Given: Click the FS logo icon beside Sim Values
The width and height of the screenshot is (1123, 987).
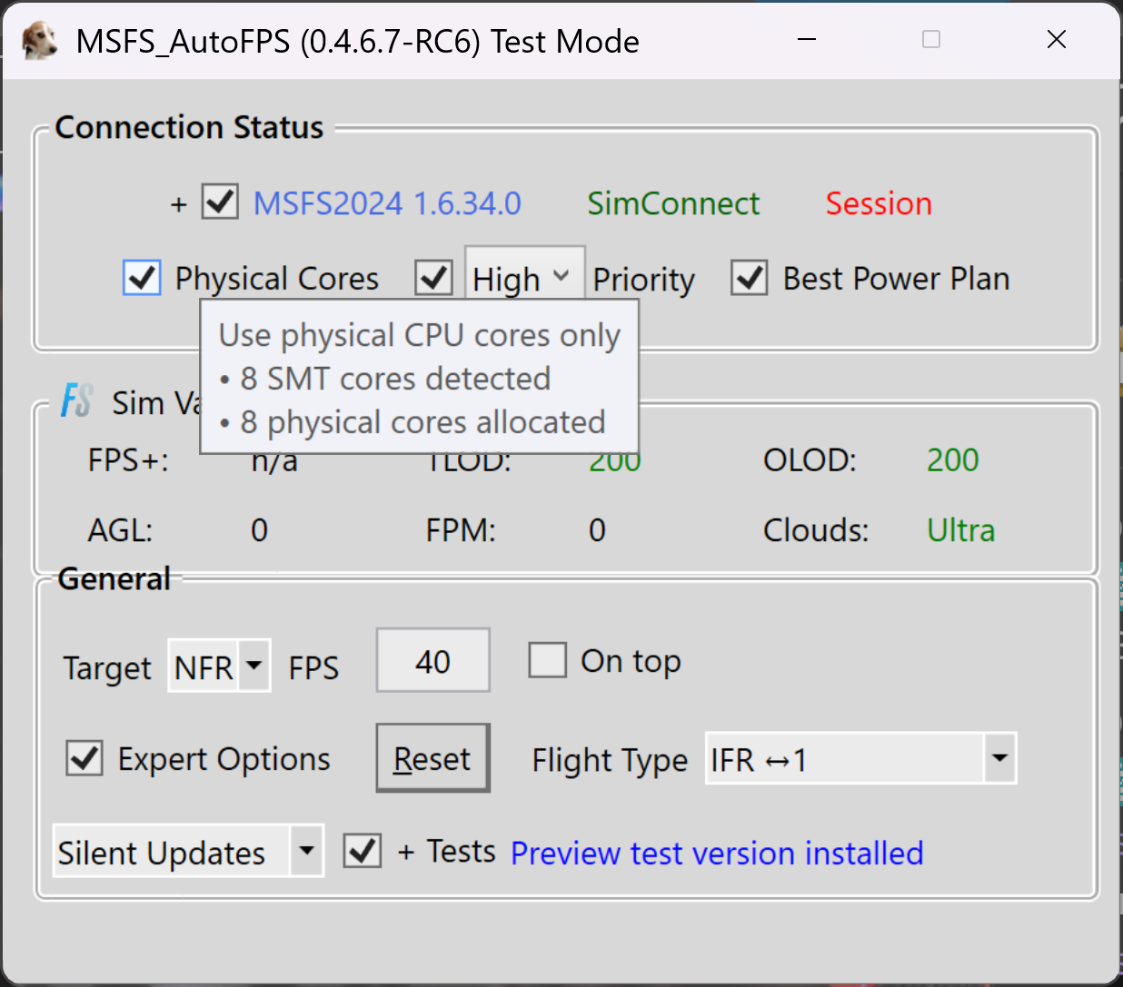Looking at the screenshot, I should coord(76,400).
